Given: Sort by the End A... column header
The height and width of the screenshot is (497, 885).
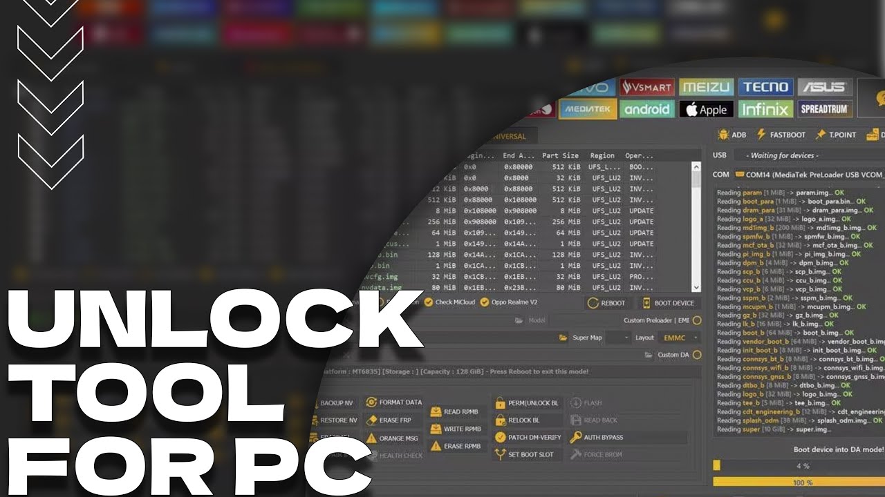Looking at the screenshot, I should pyautogui.click(x=518, y=155).
